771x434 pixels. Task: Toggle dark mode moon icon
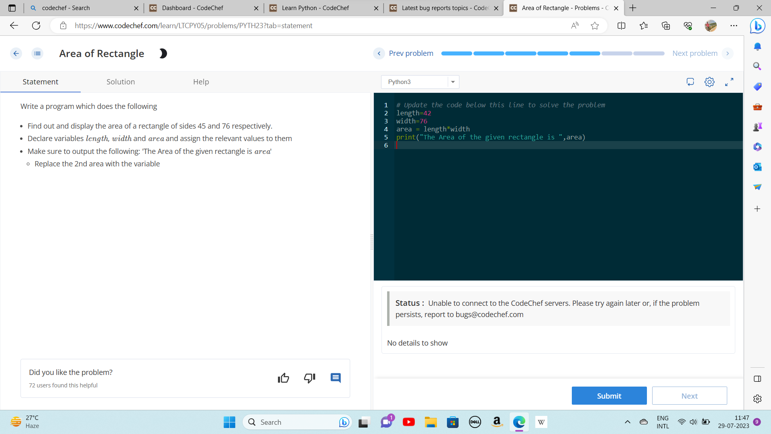point(163,53)
